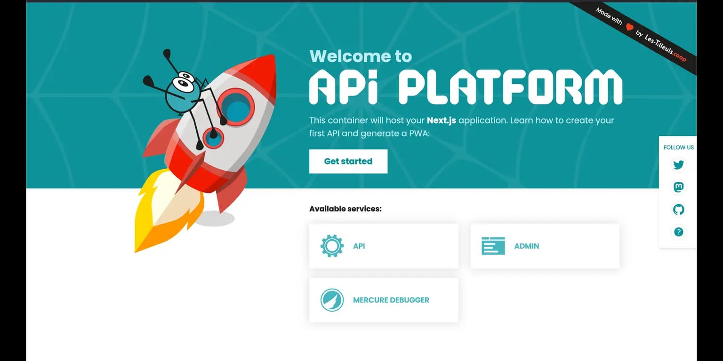Image resolution: width=723 pixels, height=361 pixels.
Task: Open the MERCURE DEBUGGER service card
Action: (384, 300)
